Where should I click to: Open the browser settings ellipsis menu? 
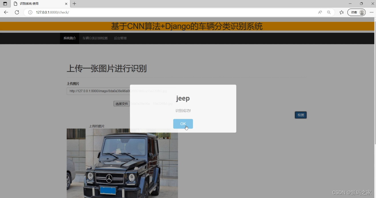371,12
